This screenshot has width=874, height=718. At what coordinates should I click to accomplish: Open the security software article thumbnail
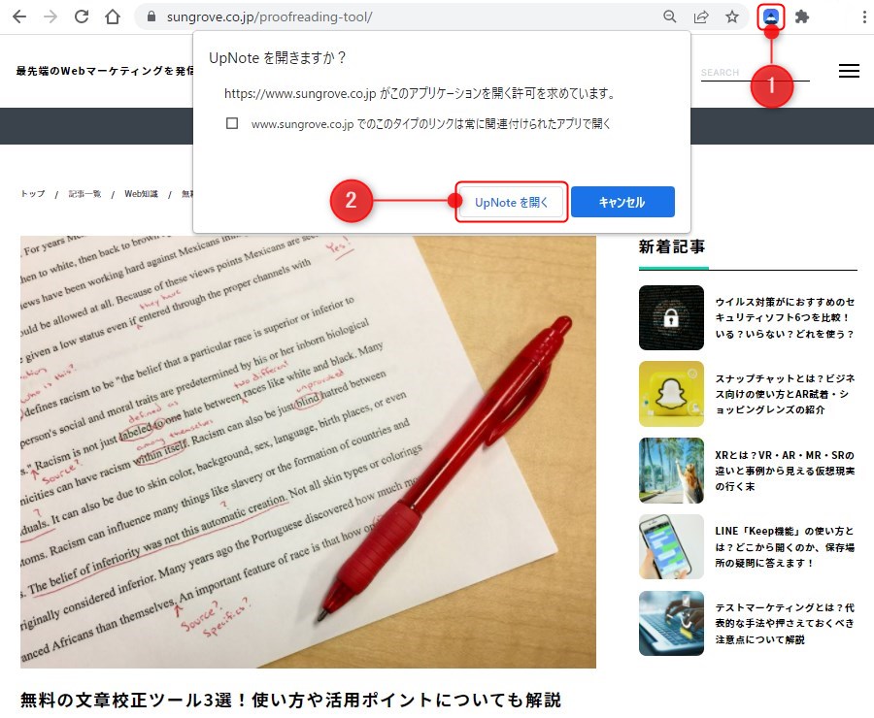(671, 317)
